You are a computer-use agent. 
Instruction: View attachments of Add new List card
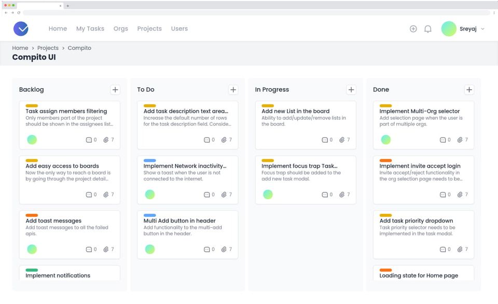pyautogui.click(x=344, y=140)
